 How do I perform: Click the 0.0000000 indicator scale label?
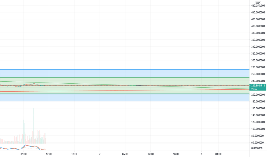point(257,148)
